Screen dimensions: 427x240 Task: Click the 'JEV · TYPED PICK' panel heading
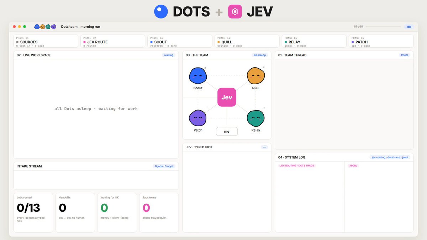click(x=199, y=147)
